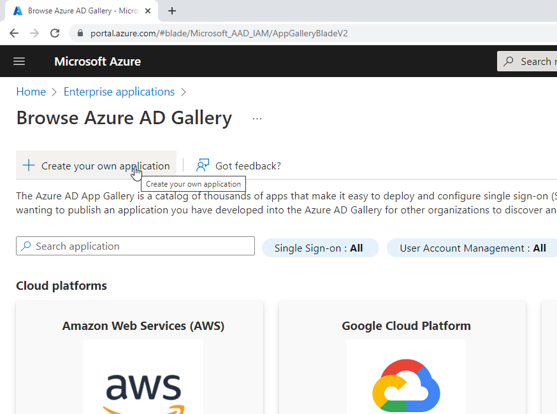The width and height of the screenshot is (557, 414).
Task: Click the Cloud platforms section heading
Action: [61, 286]
